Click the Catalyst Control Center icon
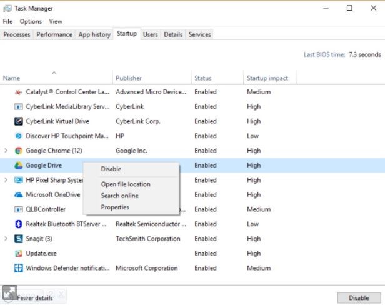Image resolution: width=385 pixels, height=305 pixels. (18, 92)
